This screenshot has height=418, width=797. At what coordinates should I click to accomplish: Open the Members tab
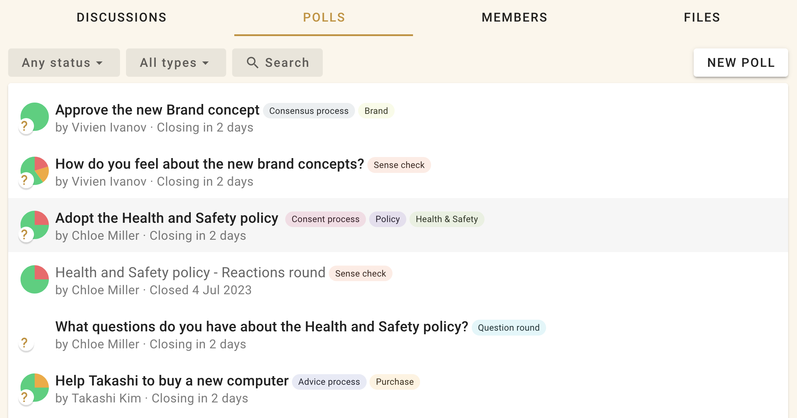click(x=514, y=17)
